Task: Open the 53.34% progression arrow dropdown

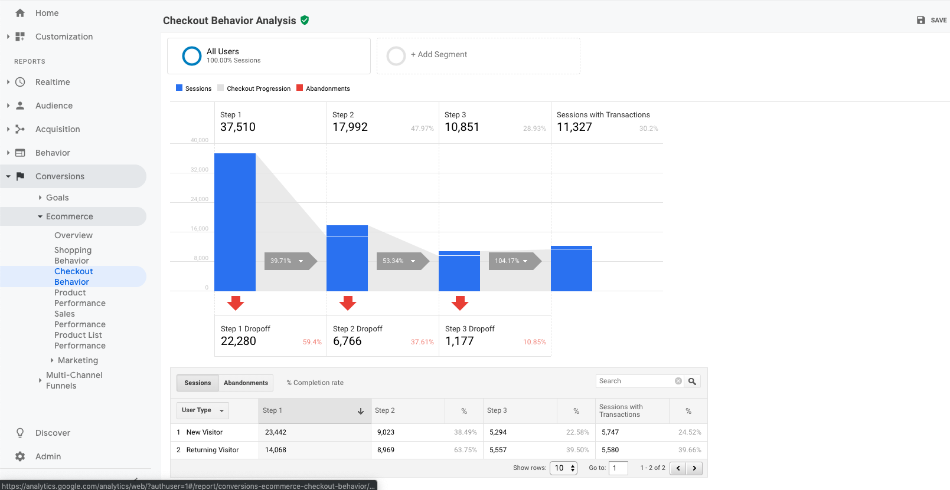Action: pyautogui.click(x=413, y=261)
